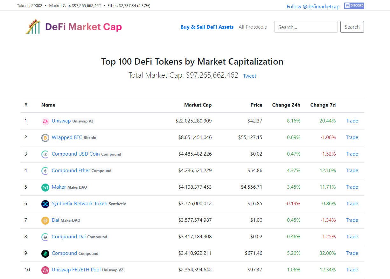
Task: Follow @defimarketcap link at the top
Action: 313,6
